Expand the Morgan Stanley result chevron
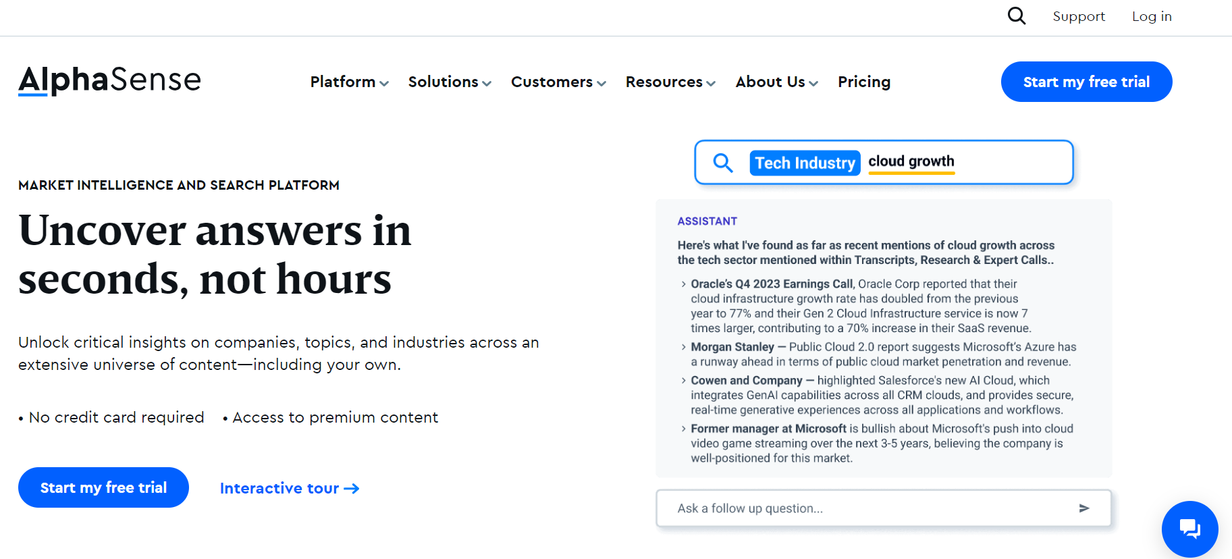Image resolution: width=1232 pixels, height=559 pixels. pyautogui.click(x=683, y=347)
